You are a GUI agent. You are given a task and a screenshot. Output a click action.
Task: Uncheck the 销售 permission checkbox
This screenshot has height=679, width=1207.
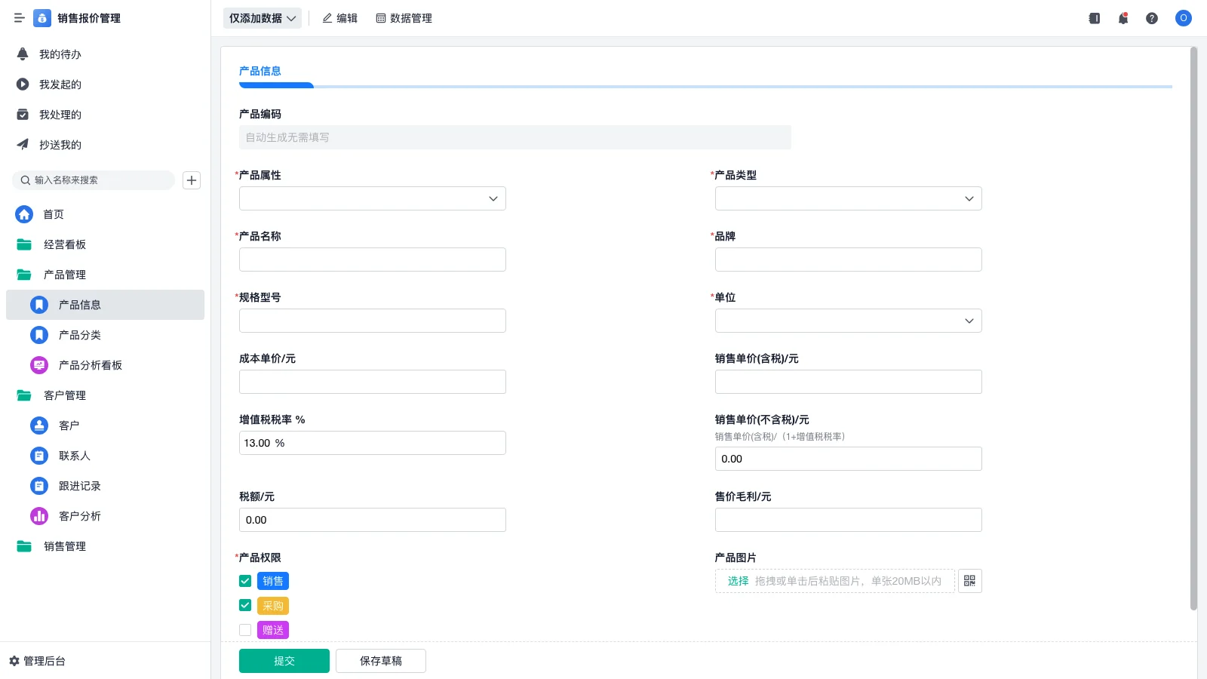click(245, 581)
